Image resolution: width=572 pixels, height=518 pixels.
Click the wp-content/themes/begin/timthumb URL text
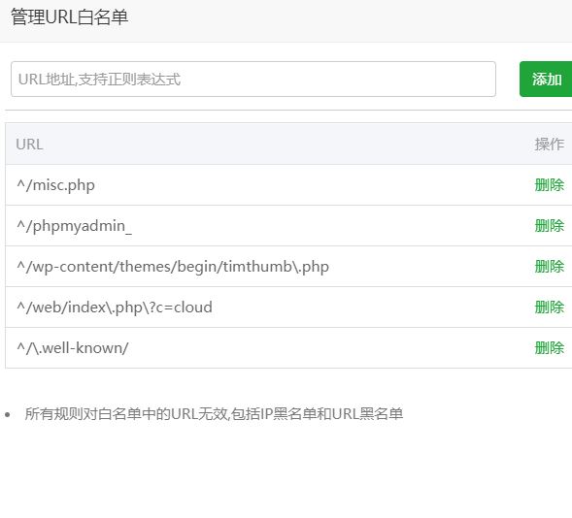click(x=173, y=267)
